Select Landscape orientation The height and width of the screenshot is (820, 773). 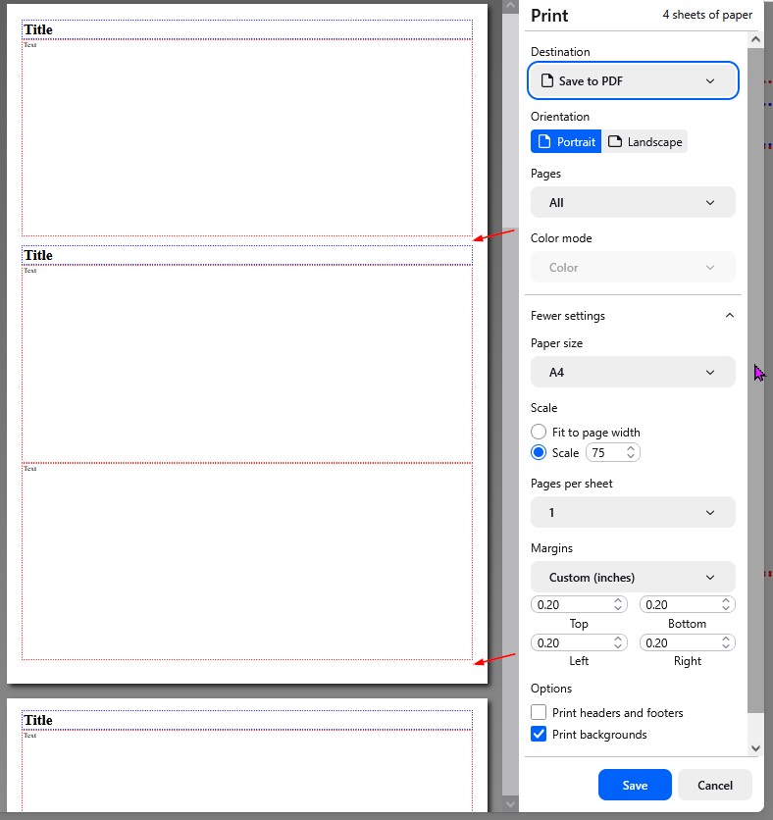pos(644,141)
